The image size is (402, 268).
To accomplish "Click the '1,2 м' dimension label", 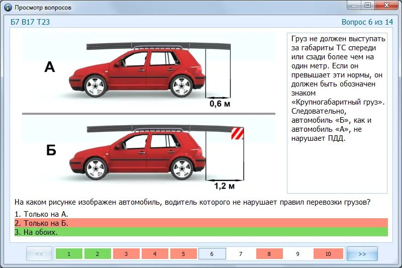I will pyautogui.click(x=224, y=186).
